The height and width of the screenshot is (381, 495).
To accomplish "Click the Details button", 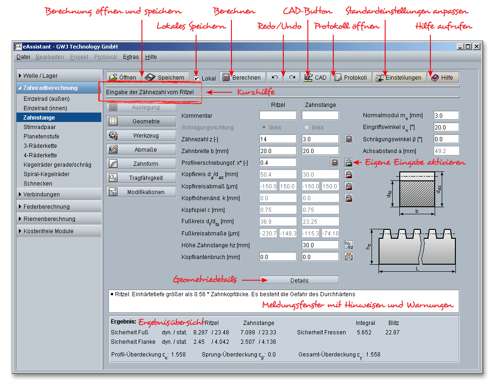I will click(299, 281).
